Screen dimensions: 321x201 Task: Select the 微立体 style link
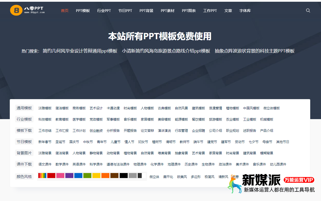tap(154, 177)
